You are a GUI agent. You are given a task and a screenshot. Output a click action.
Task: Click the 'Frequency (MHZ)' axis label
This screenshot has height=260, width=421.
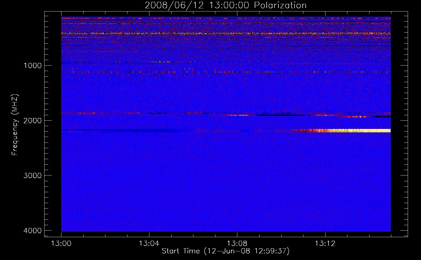tap(15, 125)
